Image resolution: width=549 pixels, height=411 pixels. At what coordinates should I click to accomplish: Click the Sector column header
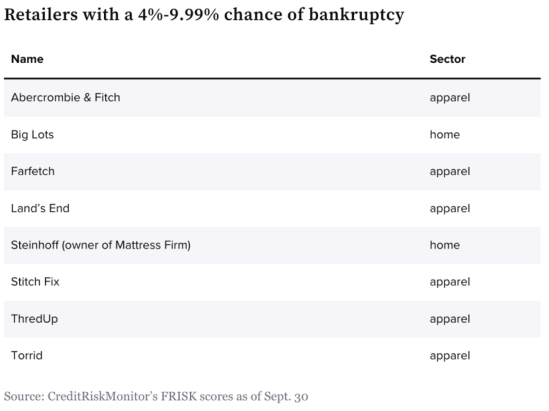[x=447, y=59]
